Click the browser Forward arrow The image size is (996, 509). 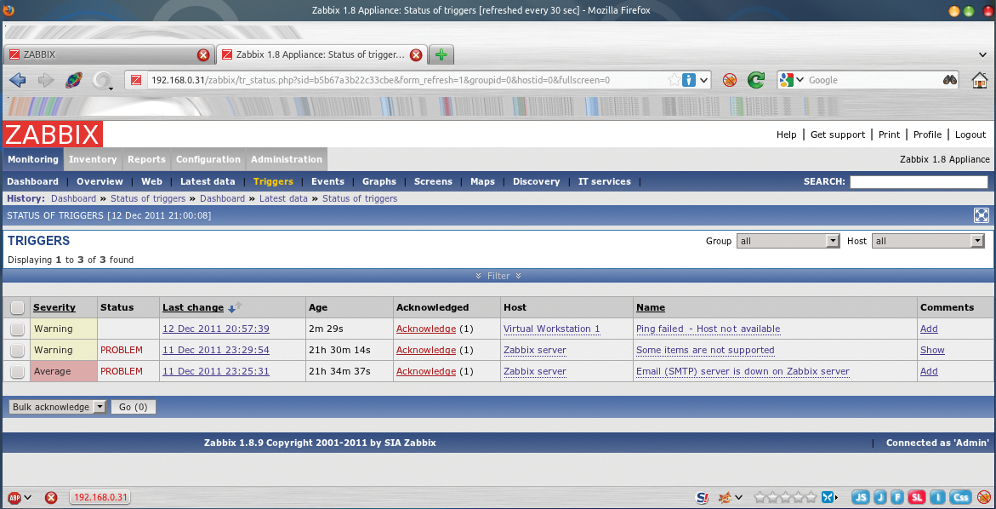46,80
